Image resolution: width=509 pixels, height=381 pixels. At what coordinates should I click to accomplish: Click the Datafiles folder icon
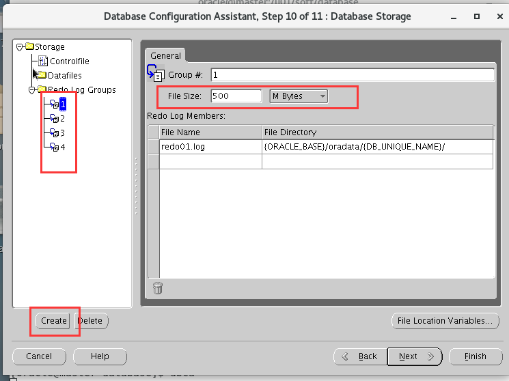coord(42,75)
